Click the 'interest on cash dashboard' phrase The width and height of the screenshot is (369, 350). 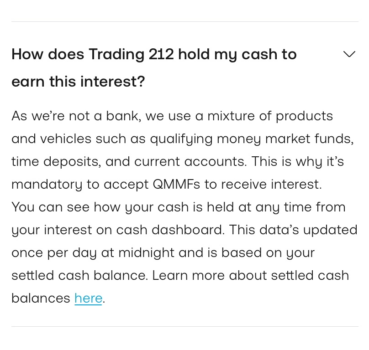[133, 230]
